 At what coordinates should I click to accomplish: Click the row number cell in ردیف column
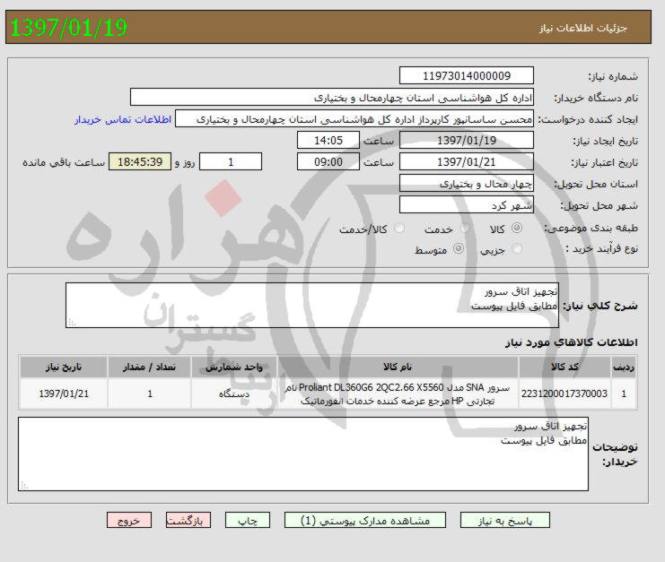coord(624,393)
